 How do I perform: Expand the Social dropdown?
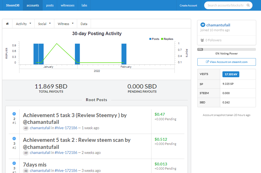[x=44, y=24]
